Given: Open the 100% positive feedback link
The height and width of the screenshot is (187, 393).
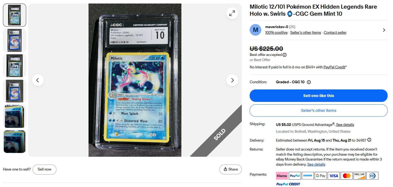Looking at the screenshot, I should (276, 33).
